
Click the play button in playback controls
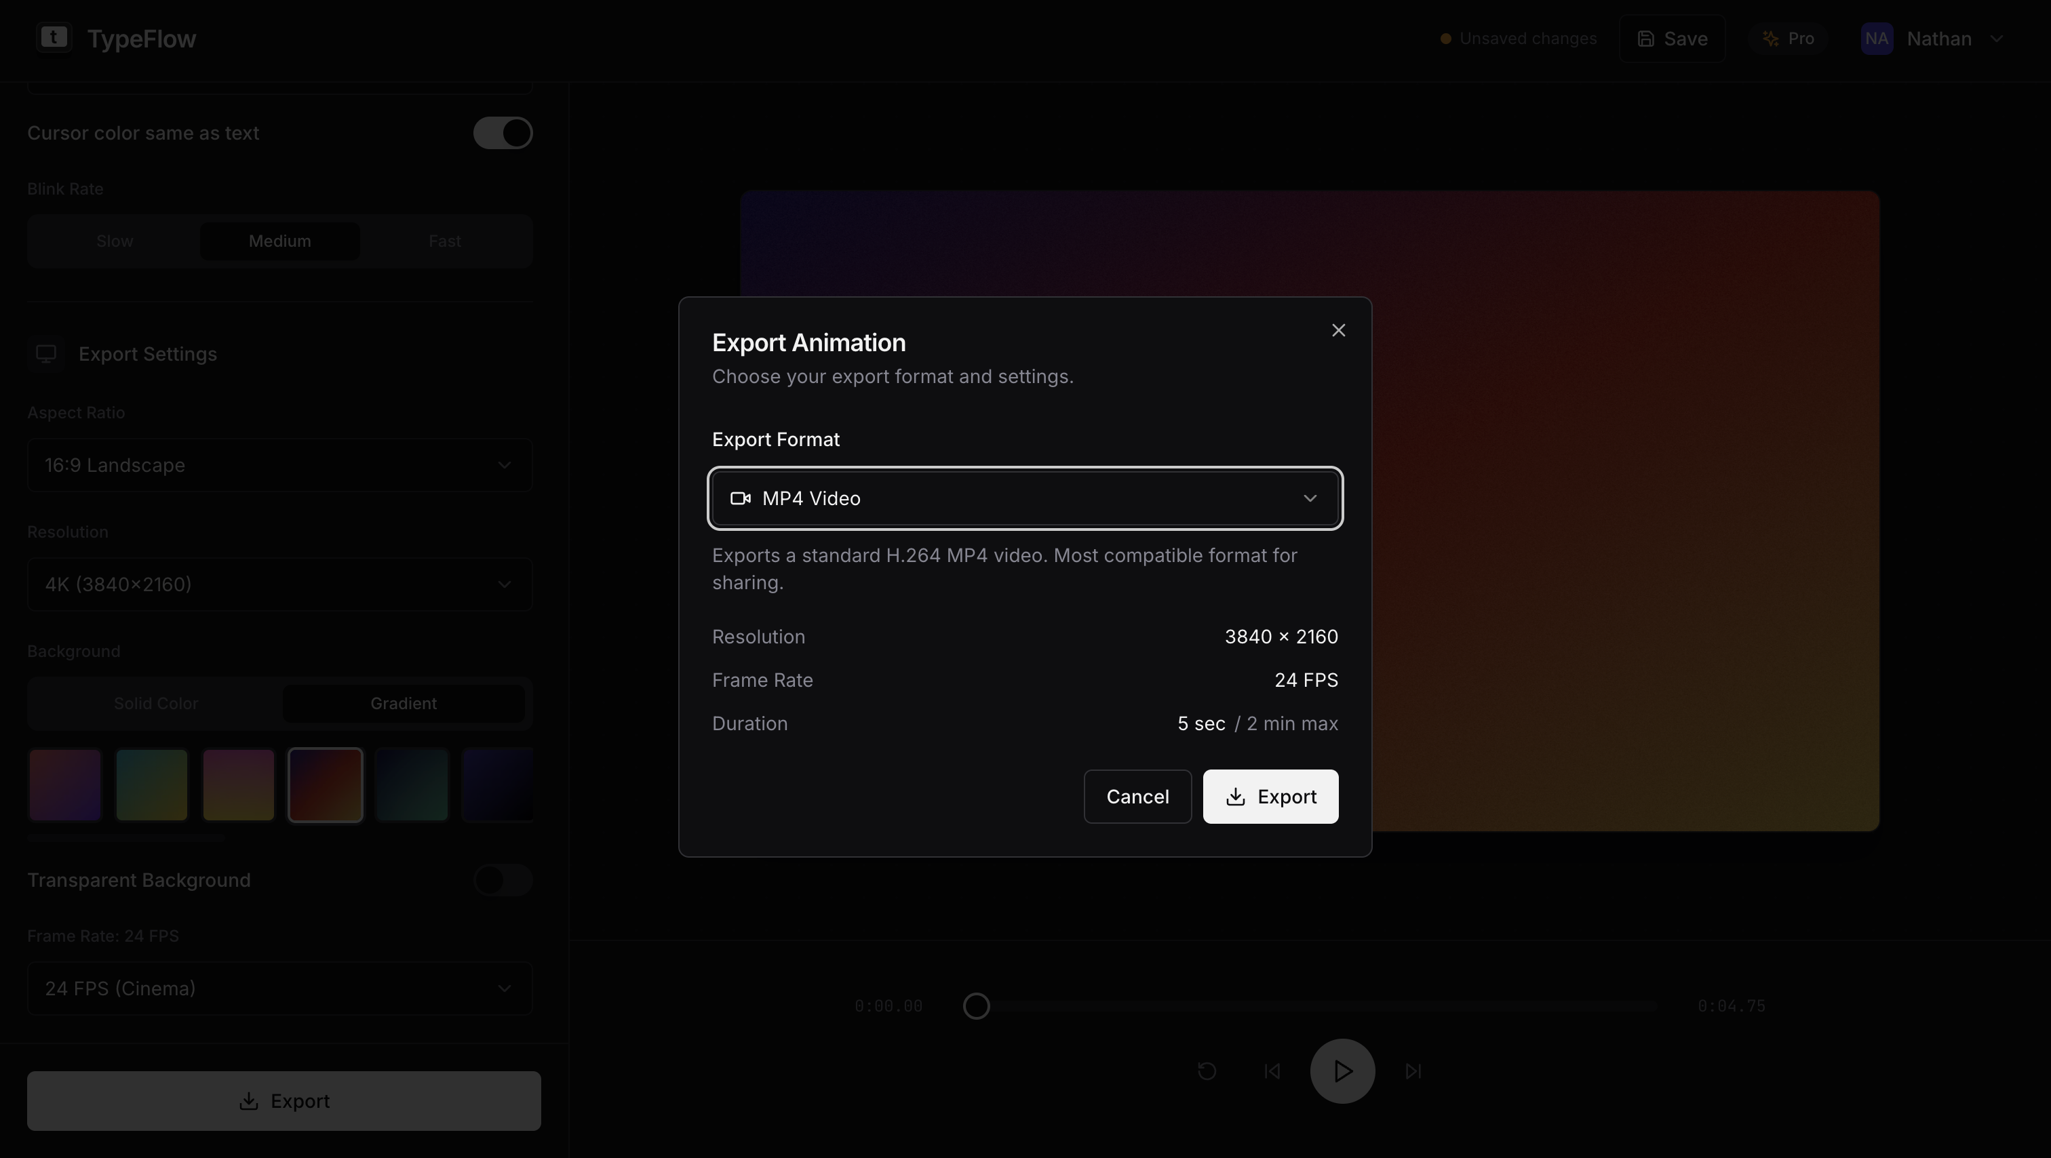click(1342, 1071)
